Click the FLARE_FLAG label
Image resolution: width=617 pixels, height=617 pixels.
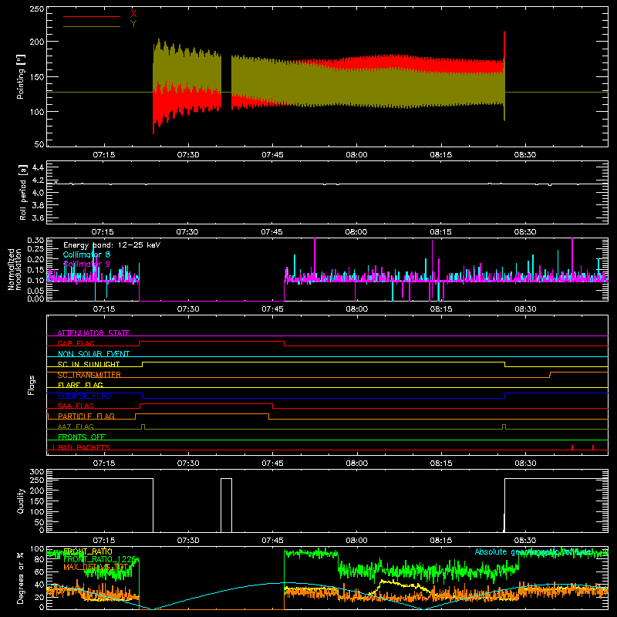(x=80, y=385)
